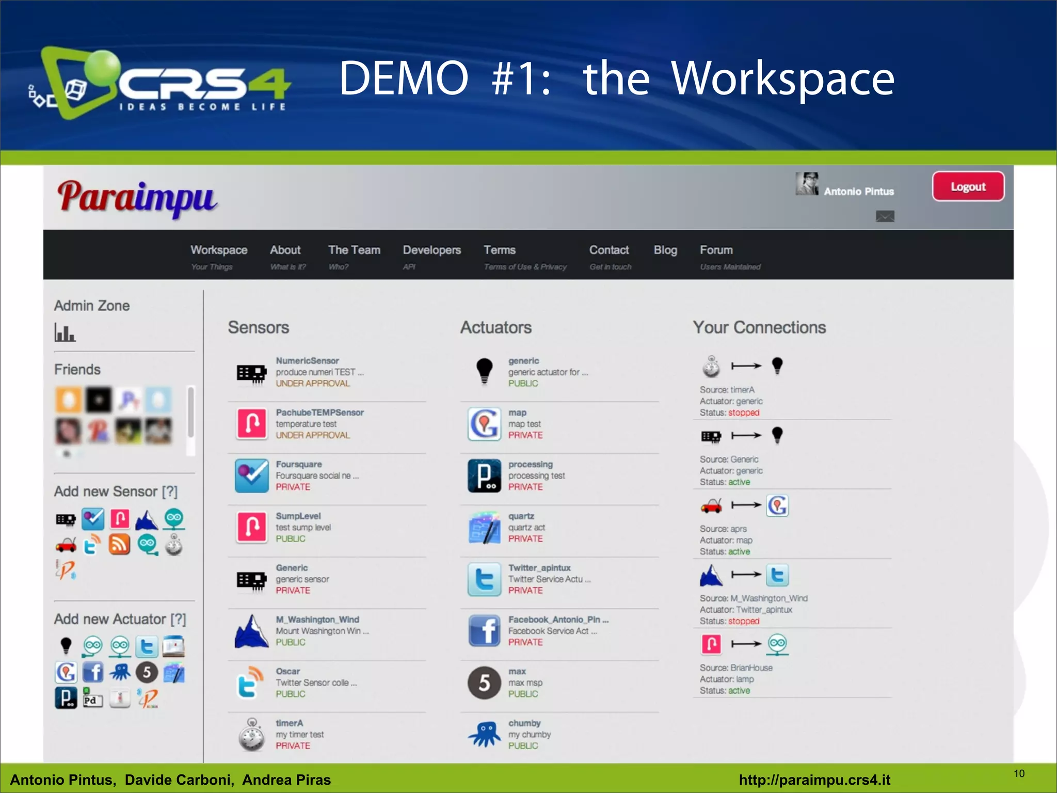Go to the Workspace menu item
This screenshot has height=793, width=1057.
coord(219,257)
